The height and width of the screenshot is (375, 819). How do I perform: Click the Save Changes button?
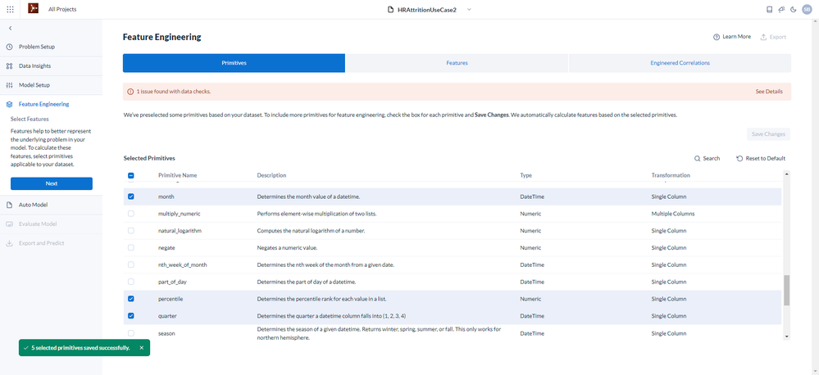pos(768,134)
